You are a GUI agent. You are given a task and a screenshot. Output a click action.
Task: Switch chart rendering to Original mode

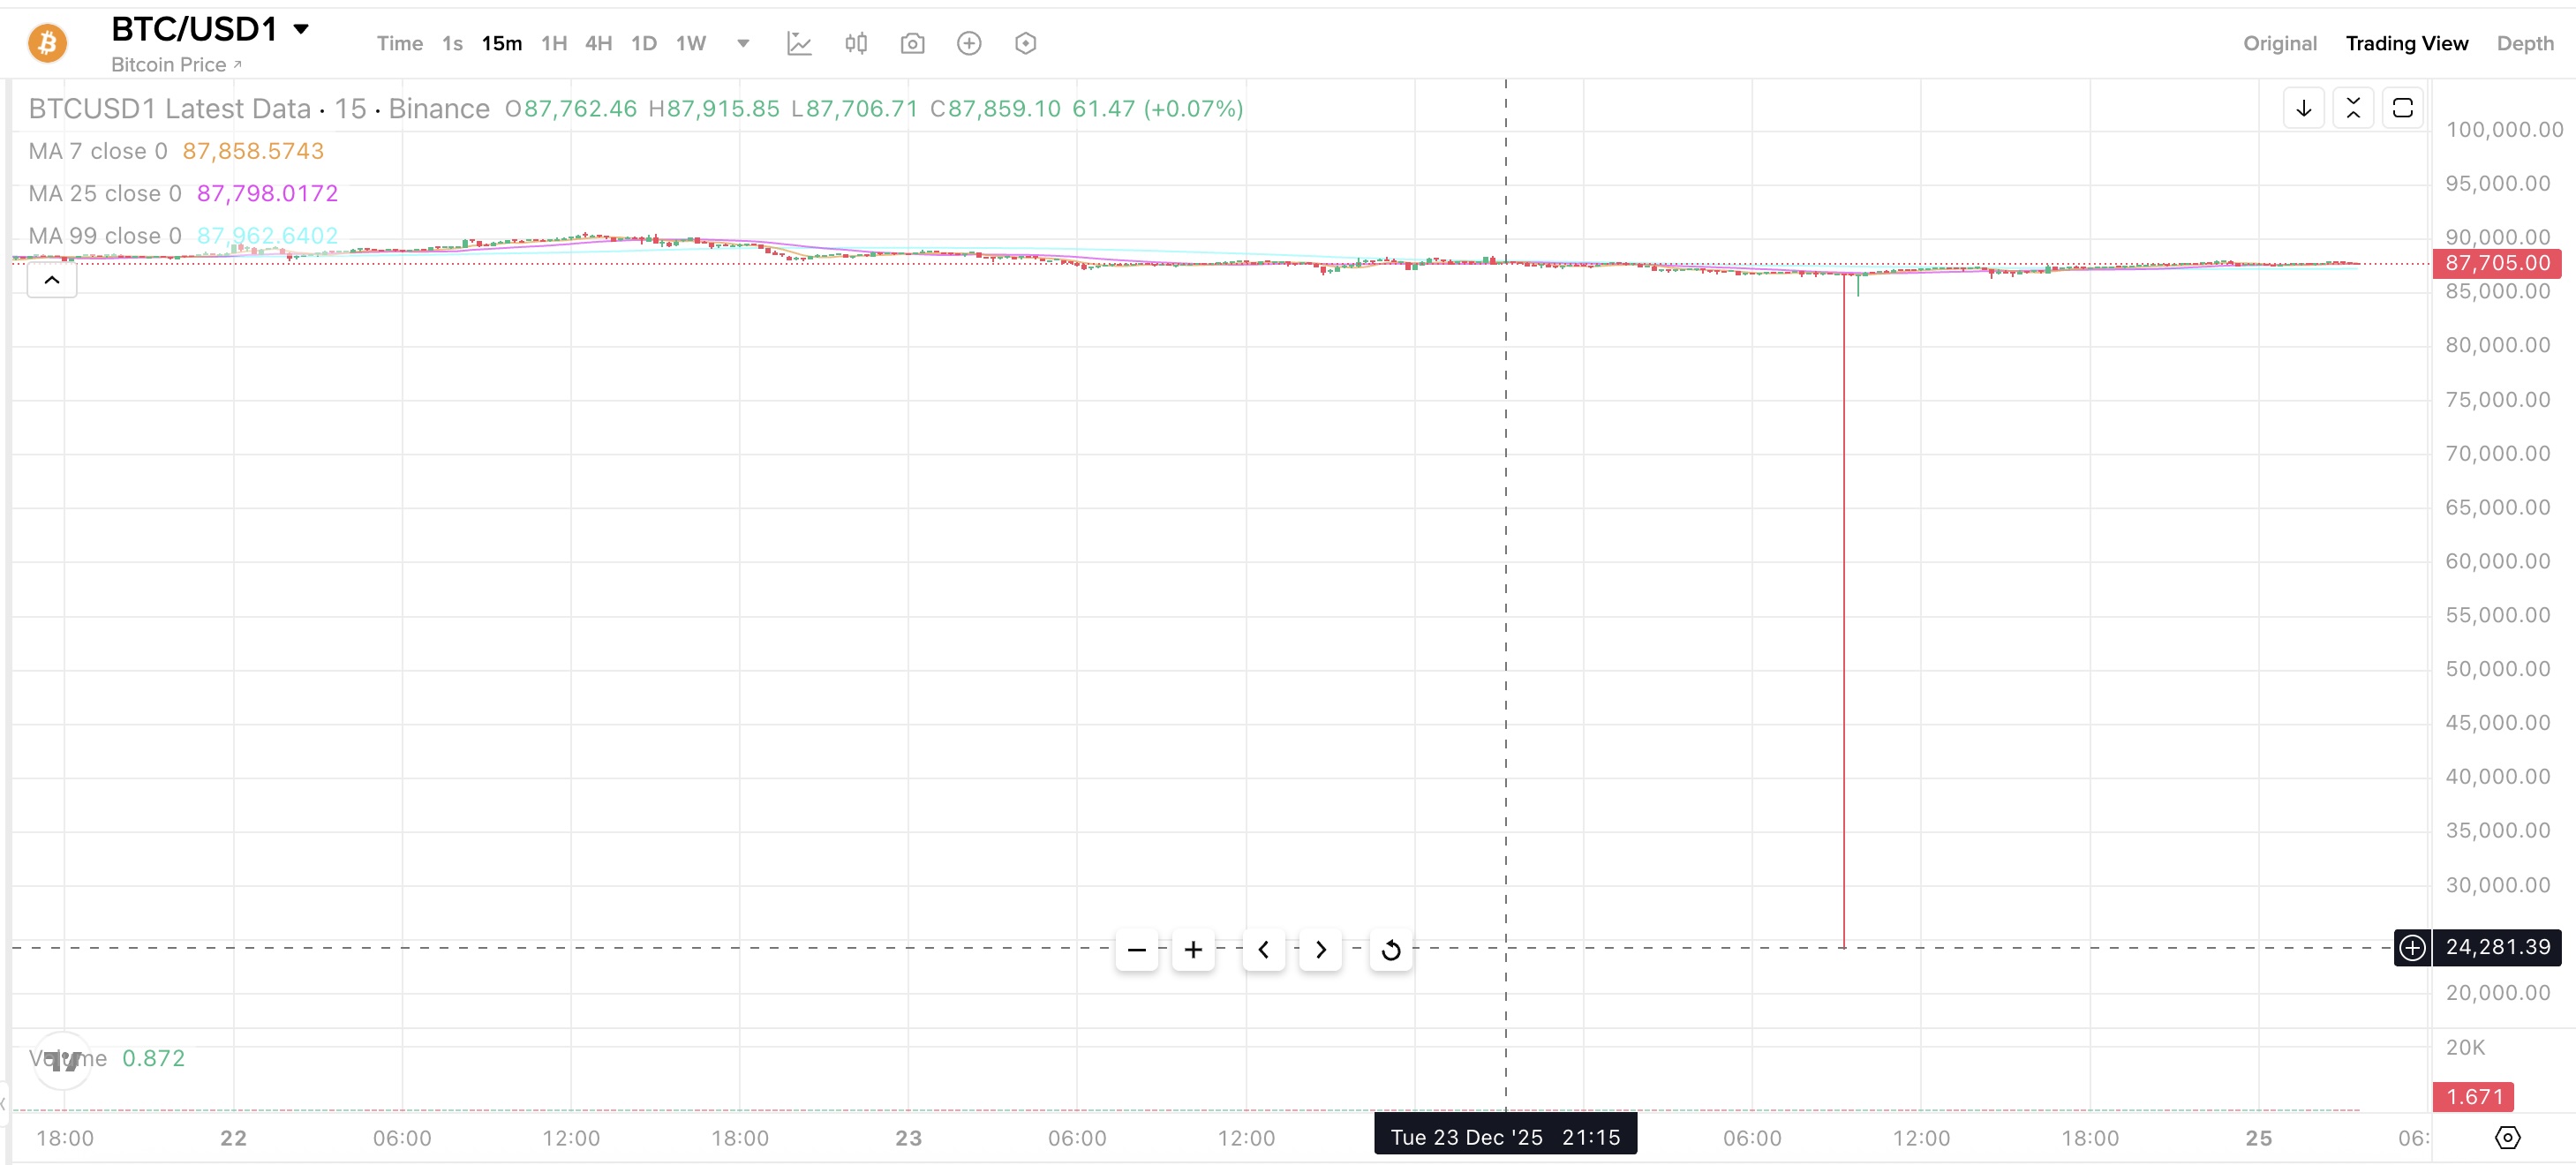2279,43
